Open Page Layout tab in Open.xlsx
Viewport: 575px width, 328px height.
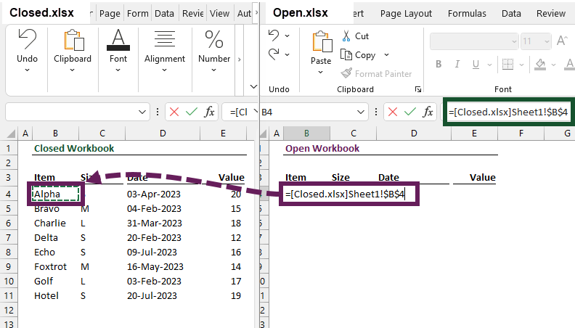pos(406,14)
